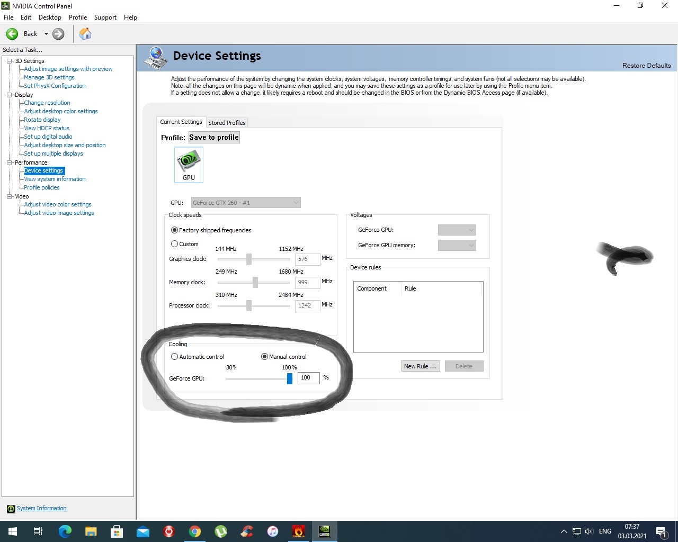
Task: Open the File menu
Action: 8,17
